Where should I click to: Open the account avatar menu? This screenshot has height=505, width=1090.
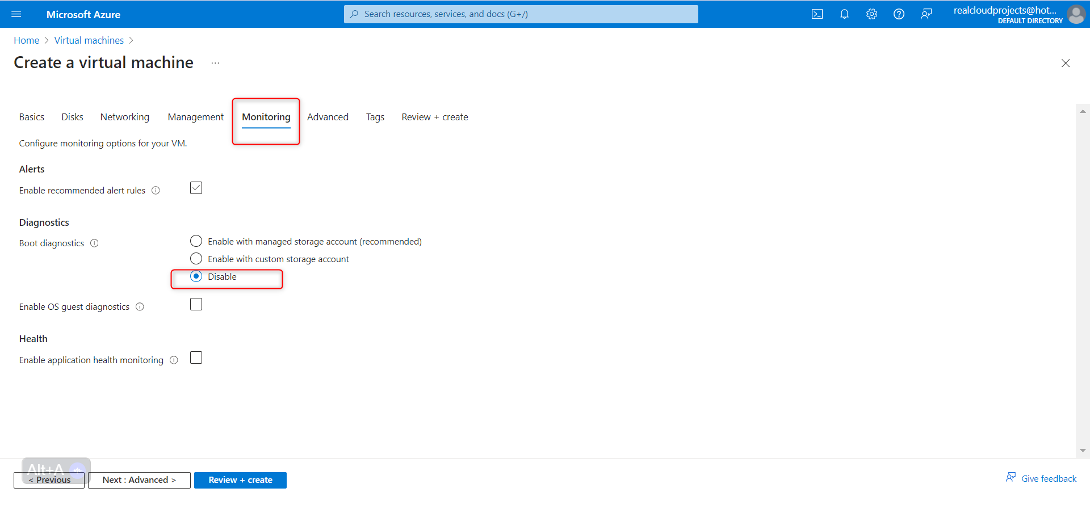[1076, 14]
